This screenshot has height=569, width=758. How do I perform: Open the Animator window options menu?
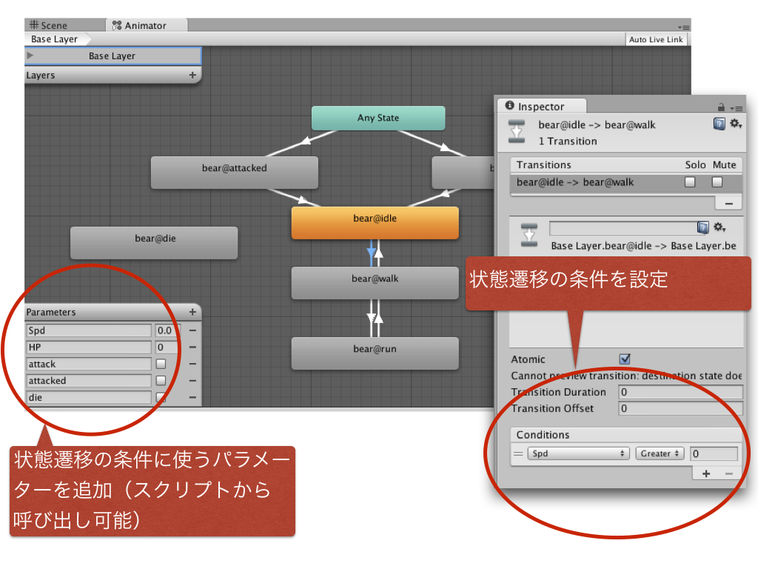click(x=683, y=27)
